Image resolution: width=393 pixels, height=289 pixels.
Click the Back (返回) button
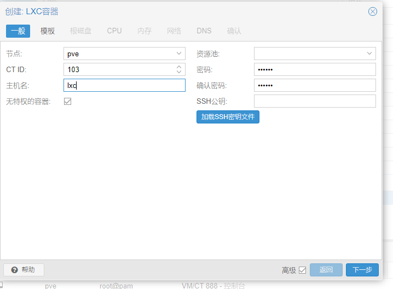click(x=326, y=270)
